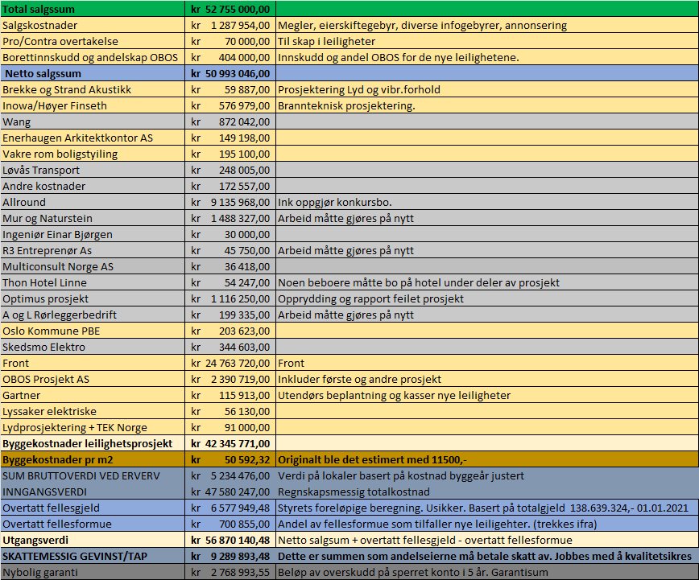
Task: Click the 'Front' label in first column
Action: click(x=93, y=363)
